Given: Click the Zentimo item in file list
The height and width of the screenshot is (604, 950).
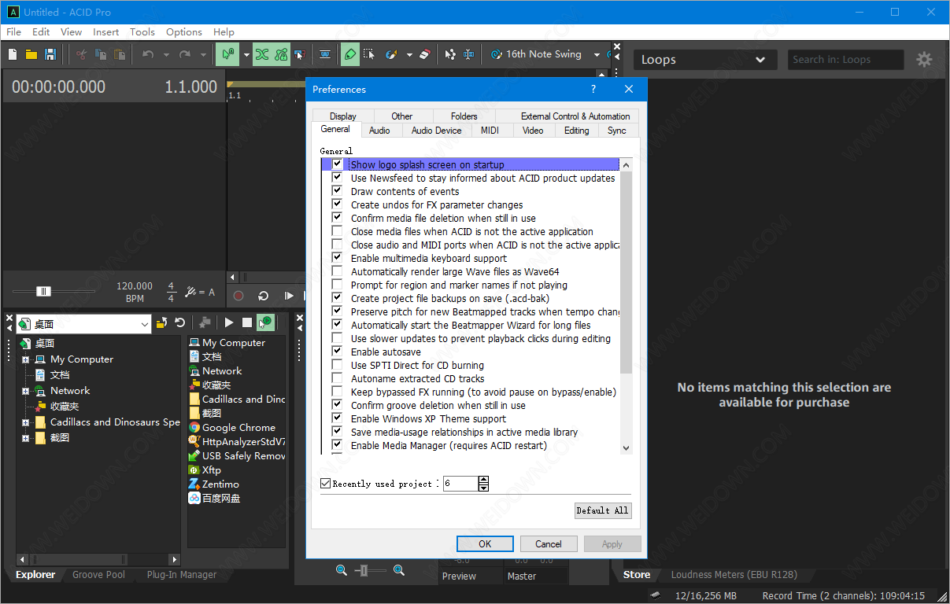Looking at the screenshot, I should pos(214,484).
